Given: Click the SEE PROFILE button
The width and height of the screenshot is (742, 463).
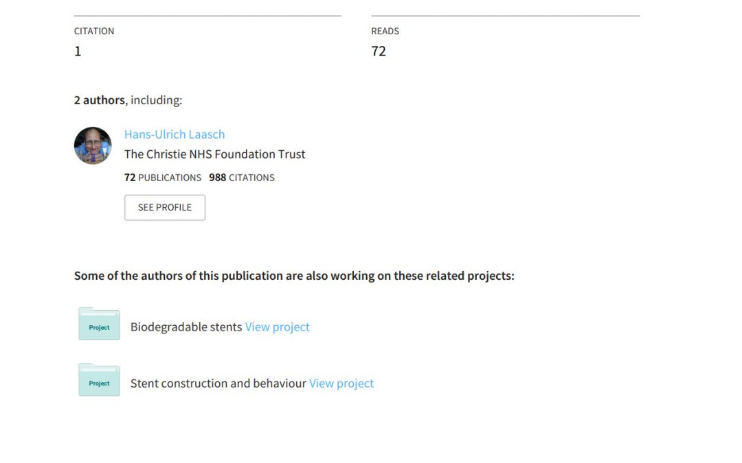Looking at the screenshot, I should click(165, 207).
